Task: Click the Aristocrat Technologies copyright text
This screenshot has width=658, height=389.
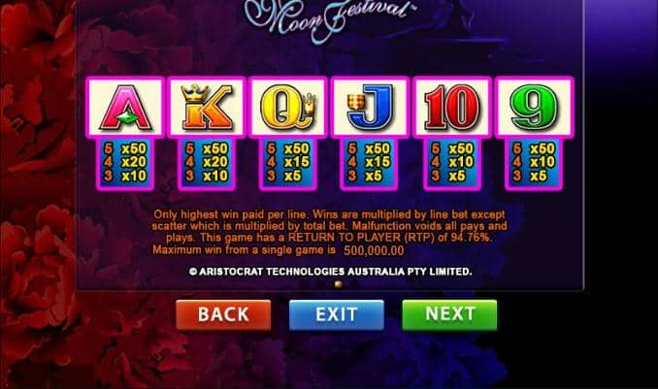Action: tap(330, 272)
